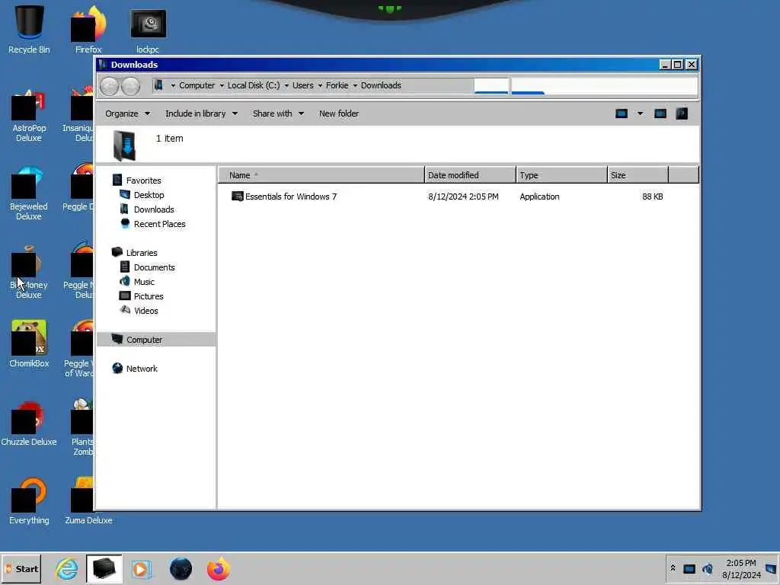The width and height of the screenshot is (780, 585).
Task: Click the volume speaker tray icon
Action: pos(708,568)
